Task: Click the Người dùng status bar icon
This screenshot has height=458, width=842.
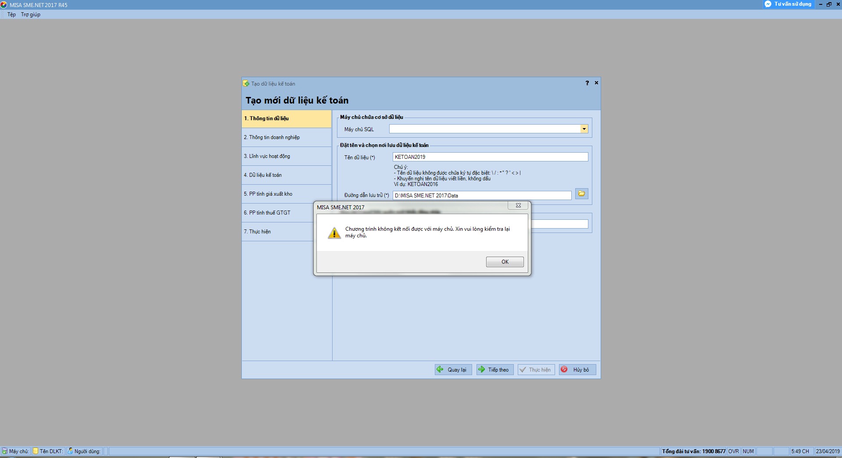Action: (70, 451)
